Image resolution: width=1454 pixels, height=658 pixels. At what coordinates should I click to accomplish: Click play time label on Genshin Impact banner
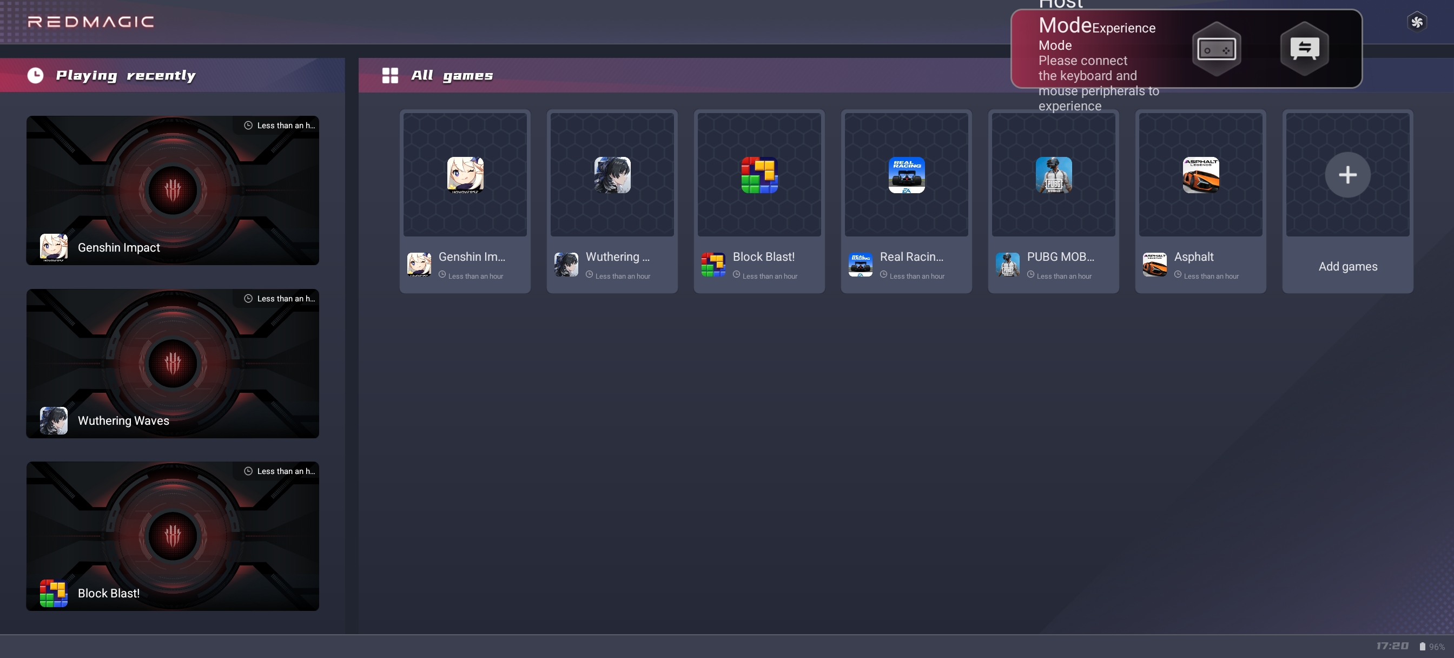280,126
